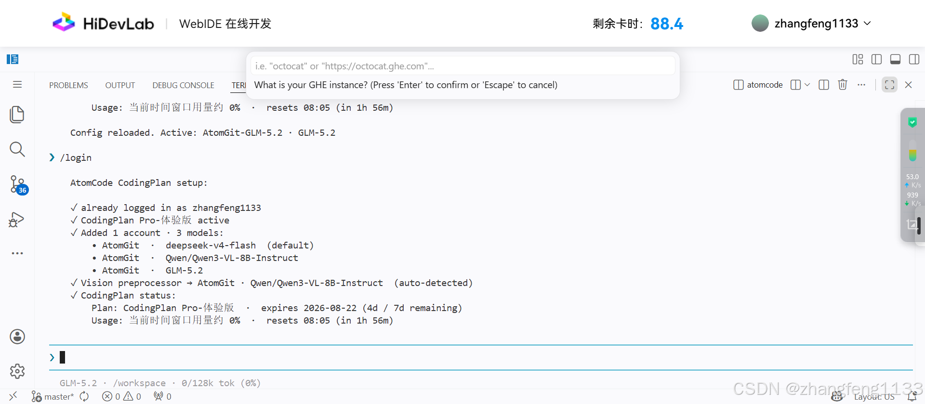Open zhangfeng1133 user account dropdown
Screen dimensions: 925x404
[823, 23]
